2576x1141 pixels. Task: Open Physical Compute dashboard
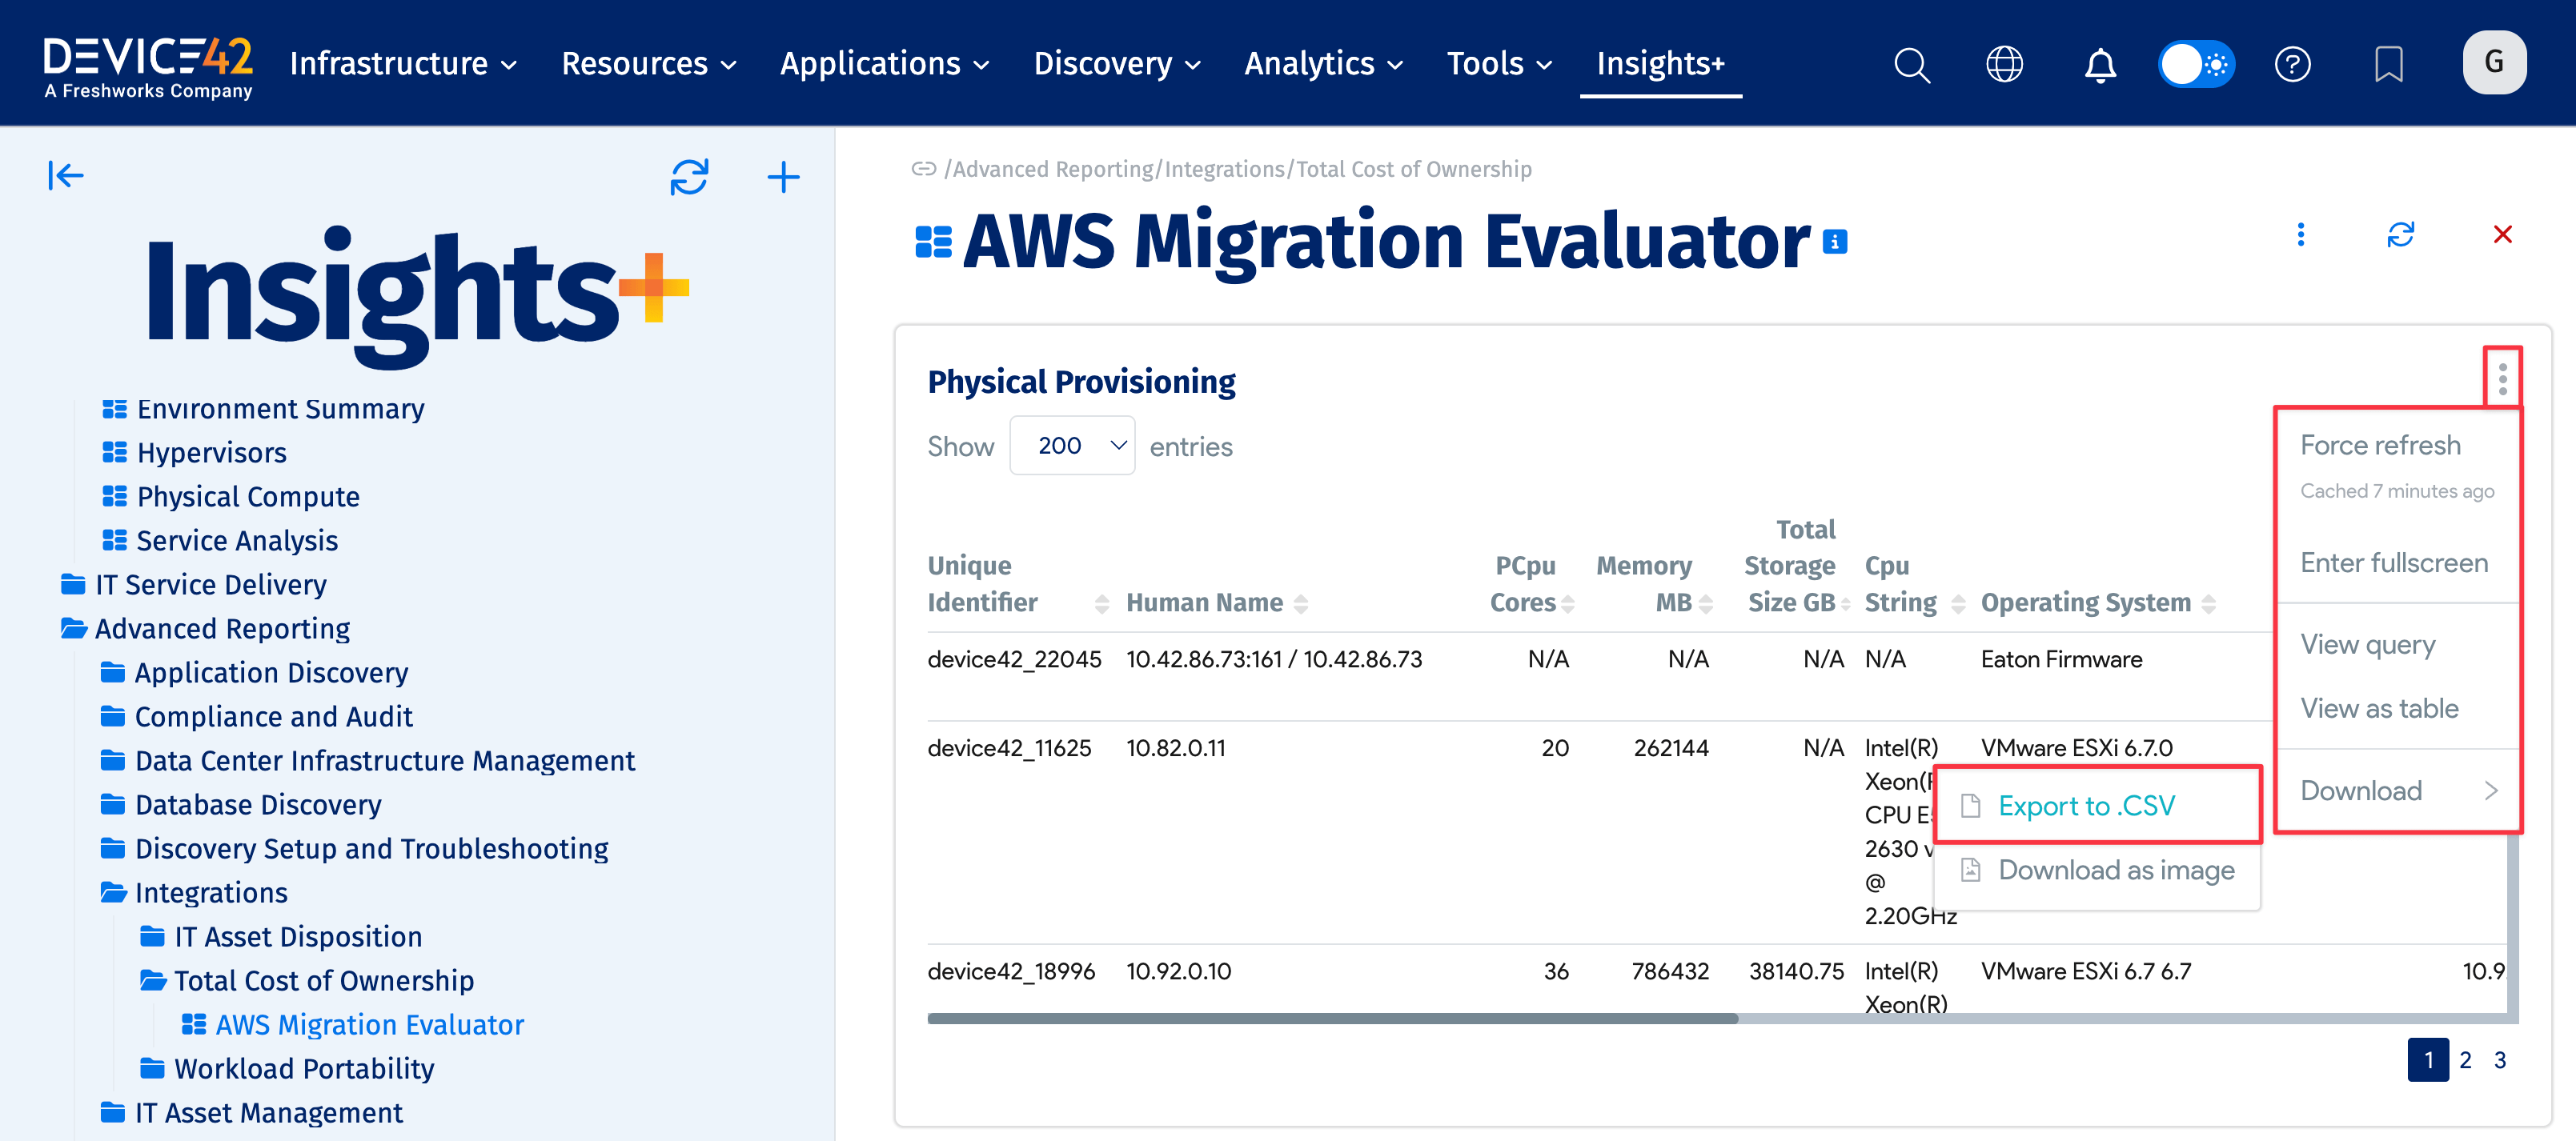click(x=230, y=497)
